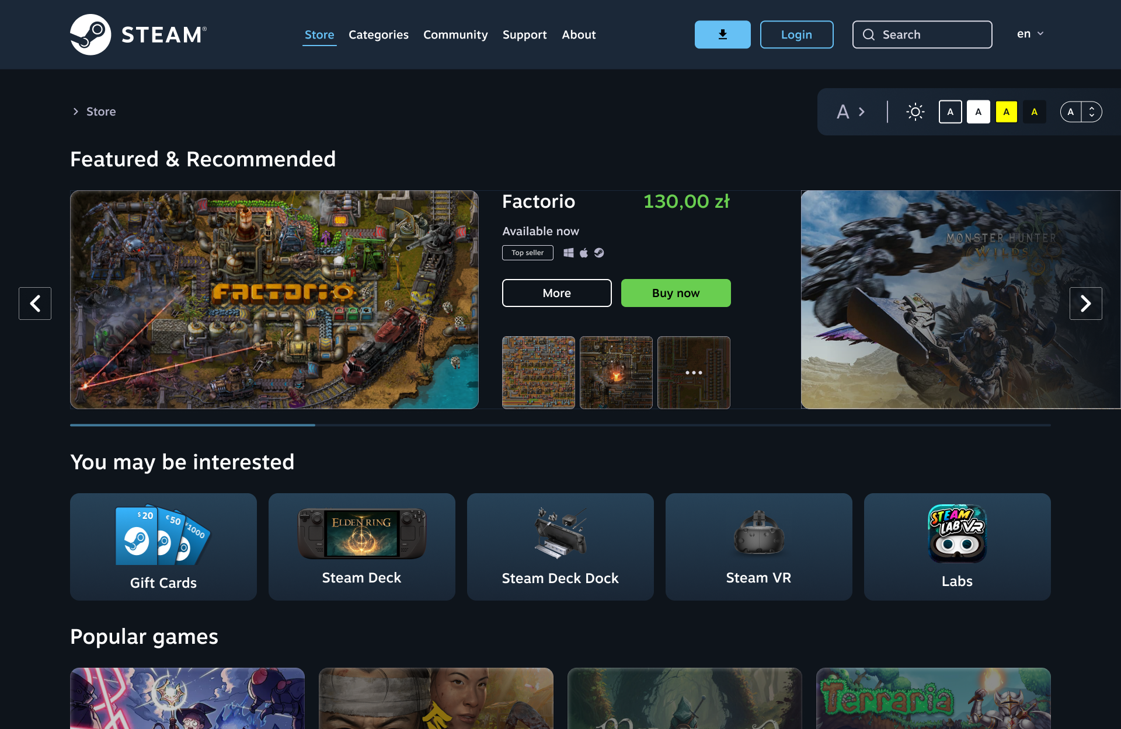Click the Popular games heading
The width and height of the screenshot is (1121, 729).
point(144,637)
